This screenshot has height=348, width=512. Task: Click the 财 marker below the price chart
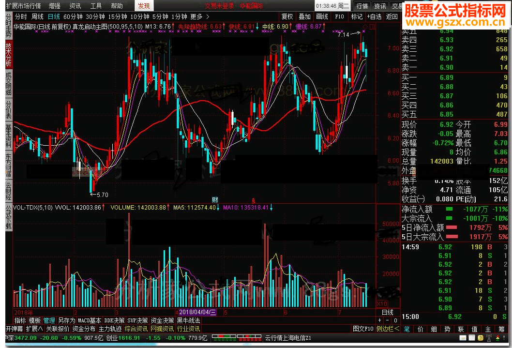[215, 200]
